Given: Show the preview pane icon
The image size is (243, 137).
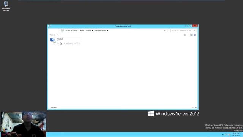Looking at the screenshot, I should 191,35.
